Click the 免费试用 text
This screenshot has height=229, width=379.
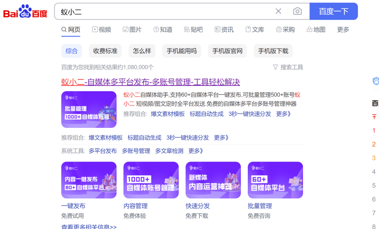coord(73,216)
